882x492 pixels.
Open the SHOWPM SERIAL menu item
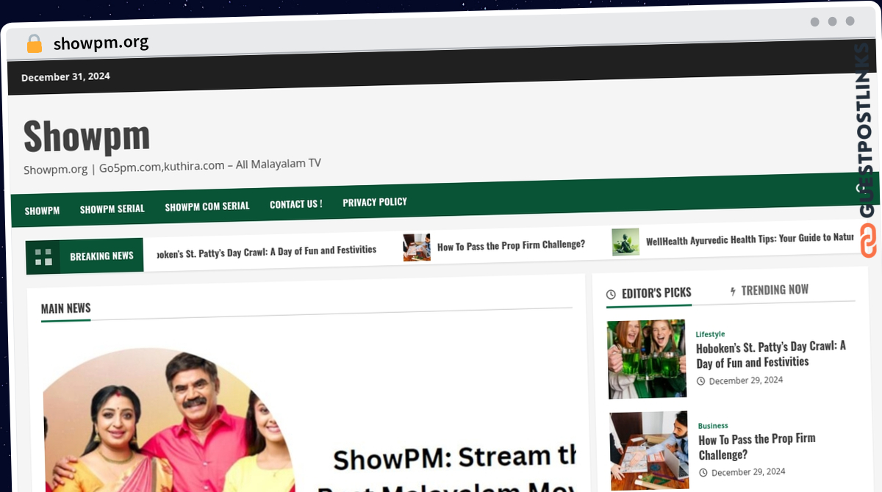click(x=112, y=209)
